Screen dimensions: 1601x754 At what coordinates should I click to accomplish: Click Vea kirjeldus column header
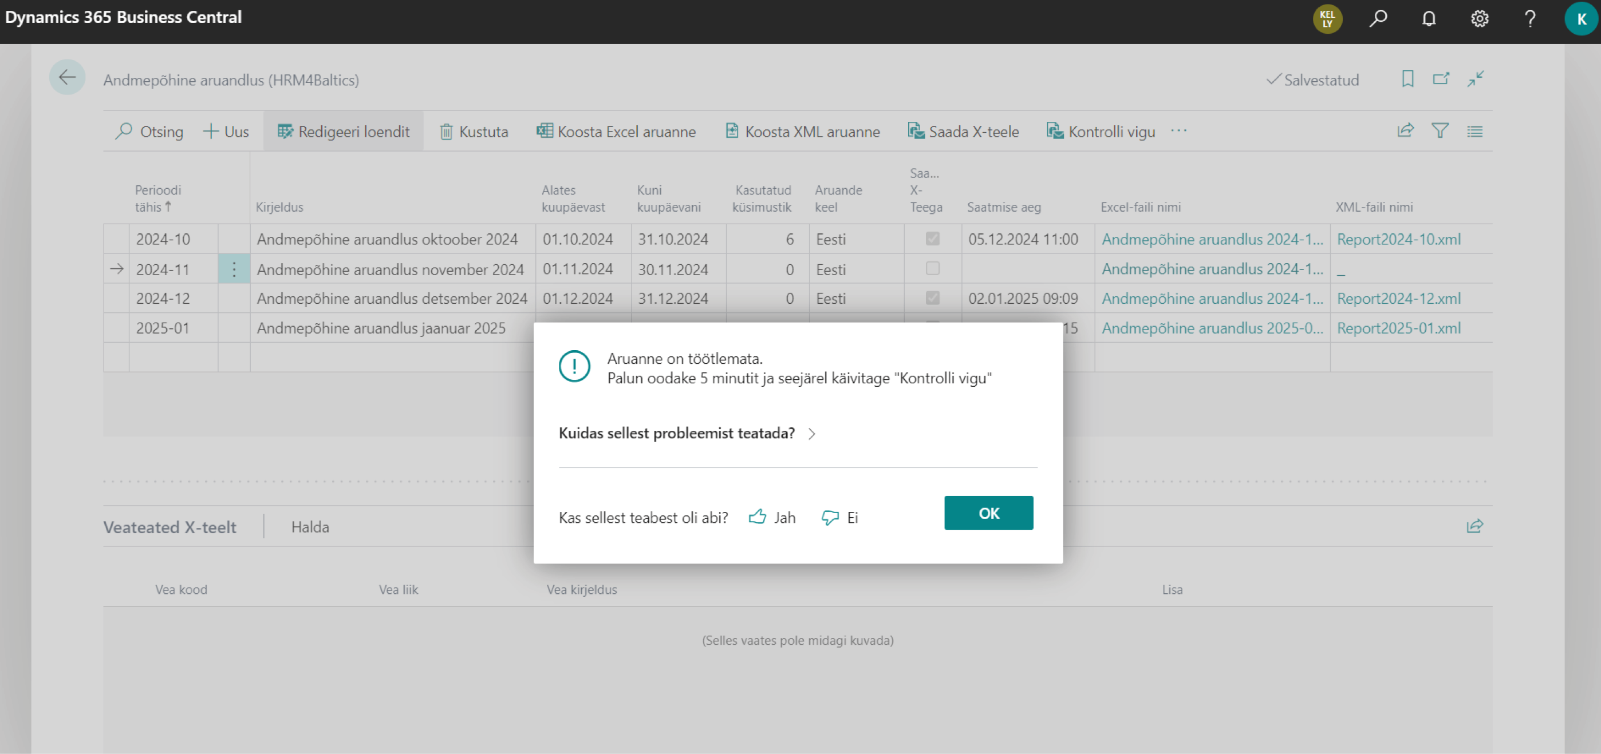click(582, 589)
